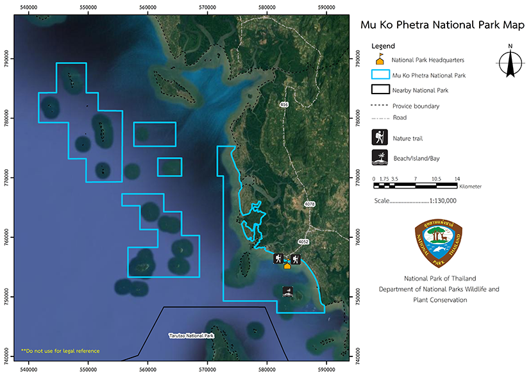Click the headquarters marker on the map
The image size is (531, 375).
point(287,263)
